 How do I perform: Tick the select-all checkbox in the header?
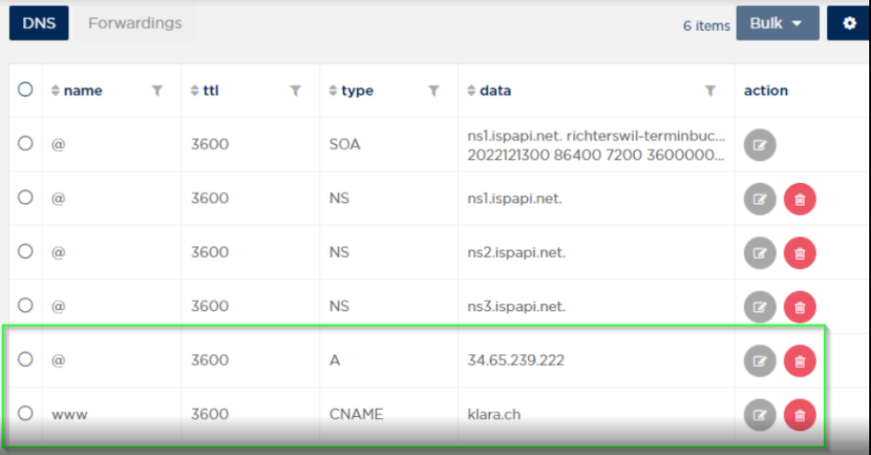(25, 89)
